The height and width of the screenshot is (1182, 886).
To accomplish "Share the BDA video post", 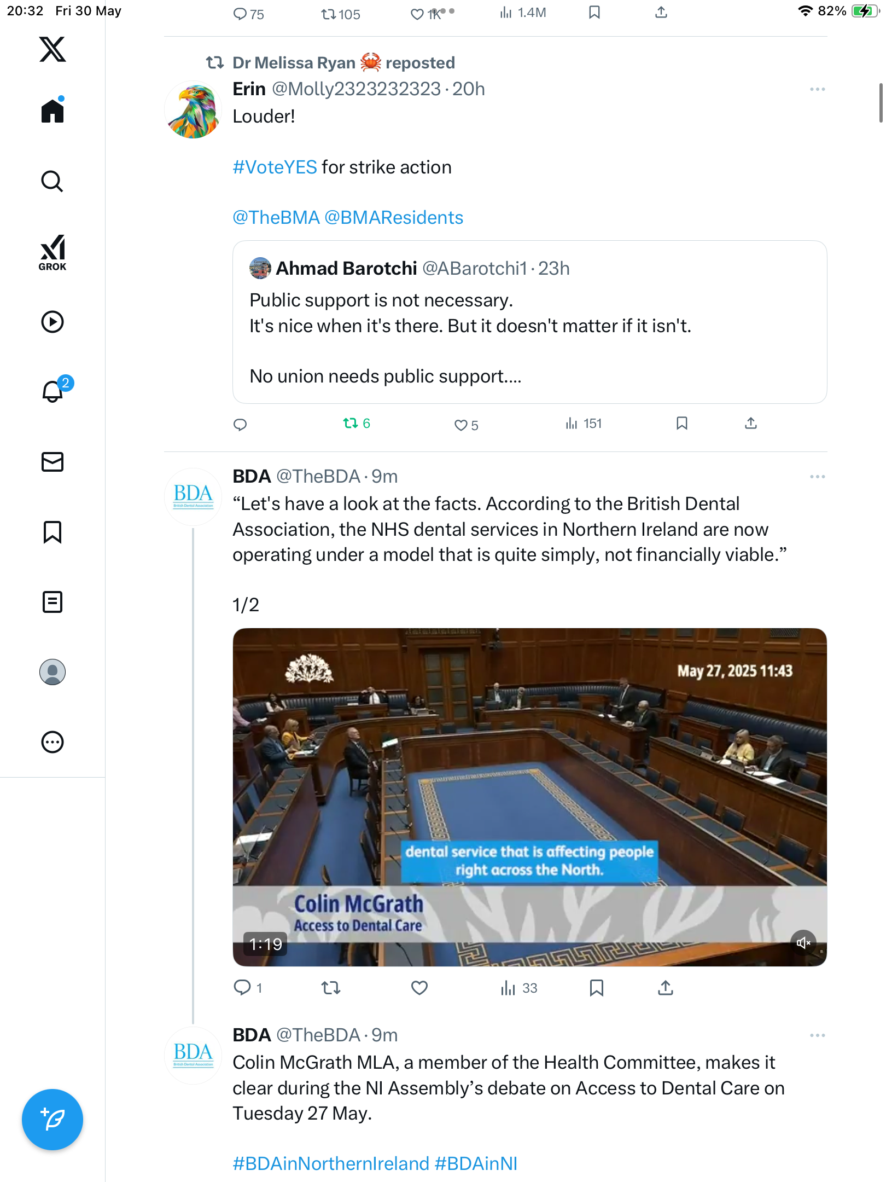I will (666, 988).
